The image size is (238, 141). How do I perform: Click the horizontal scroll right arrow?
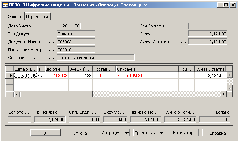tap(223, 94)
